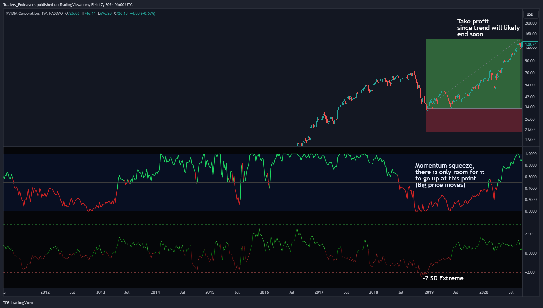Click the 2018 year label on the time axis
The image size is (543, 308).
373,292
